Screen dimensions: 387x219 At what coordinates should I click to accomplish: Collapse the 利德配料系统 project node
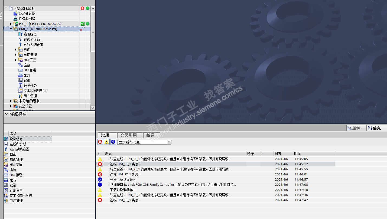tap(6, 8)
